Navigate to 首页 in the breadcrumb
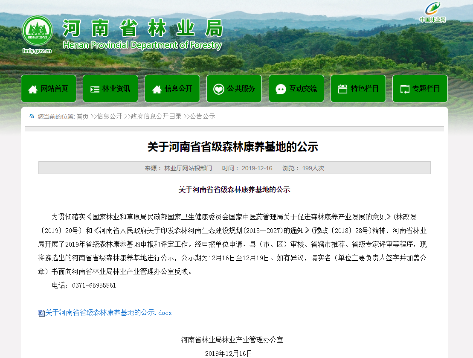This screenshot has width=473, height=358. (x=82, y=116)
